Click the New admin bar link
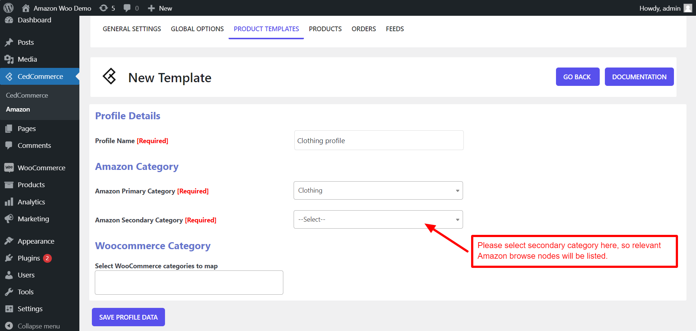This screenshot has height=331, width=696. (x=165, y=8)
